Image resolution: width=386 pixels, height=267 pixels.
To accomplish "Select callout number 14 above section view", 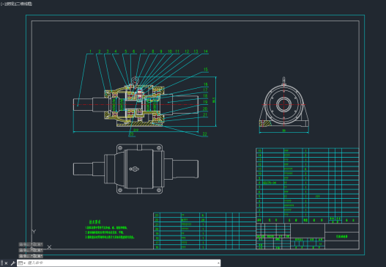I will (x=206, y=51).
